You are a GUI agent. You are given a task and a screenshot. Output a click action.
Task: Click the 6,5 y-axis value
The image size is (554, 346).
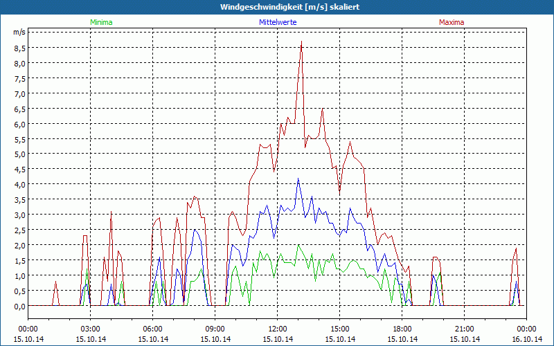point(20,109)
